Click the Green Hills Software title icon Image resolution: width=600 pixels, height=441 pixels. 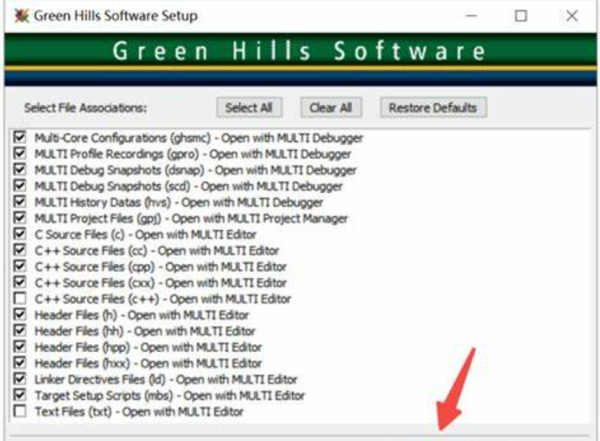coord(21,15)
